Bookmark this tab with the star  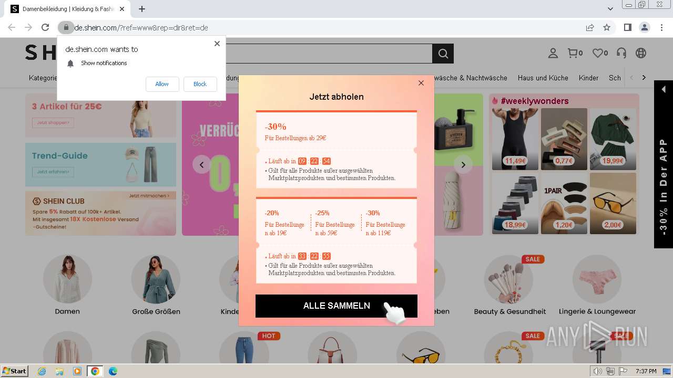coord(607,28)
